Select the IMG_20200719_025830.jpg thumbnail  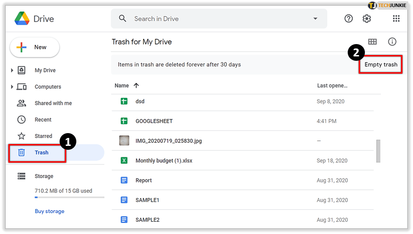(x=124, y=141)
